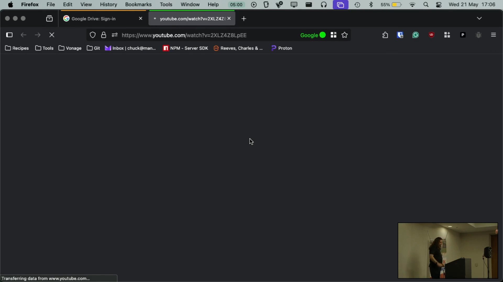Viewport: 503px width, 282px height.
Task: Toggle the sidebar panel button
Action: pos(9,35)
